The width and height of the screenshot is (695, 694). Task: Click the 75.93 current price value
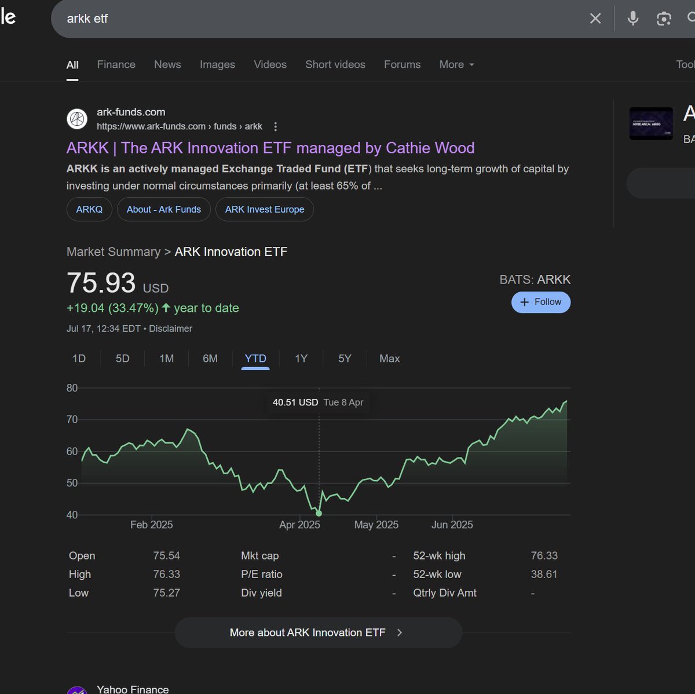pyautogui.click(x=101, y=284)
